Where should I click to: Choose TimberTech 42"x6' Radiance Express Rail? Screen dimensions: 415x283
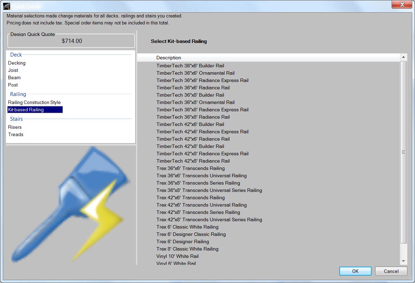pyautogui.click(x=202, y=132)
